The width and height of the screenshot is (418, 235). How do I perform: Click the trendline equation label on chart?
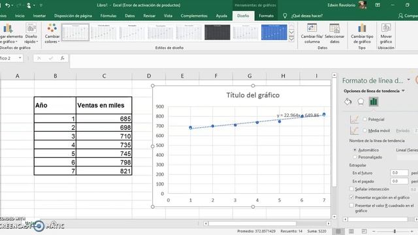[x=298, y=115]
